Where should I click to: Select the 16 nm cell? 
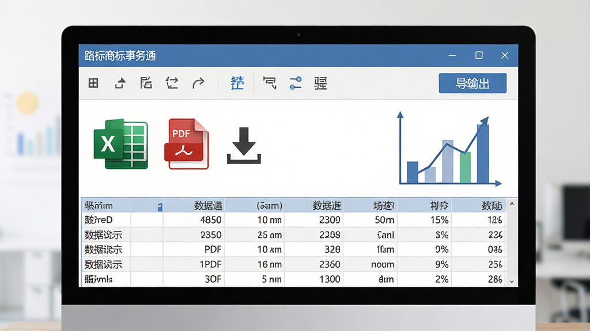point(254,264)
